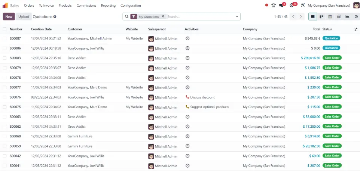Tick the checkbox for S00086
The width and height of the screenshot is (360, 171).
4,48
